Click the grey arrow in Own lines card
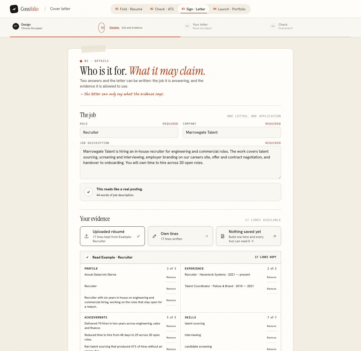361x351 pixels. pyautogui.click(x=206, y=236)
